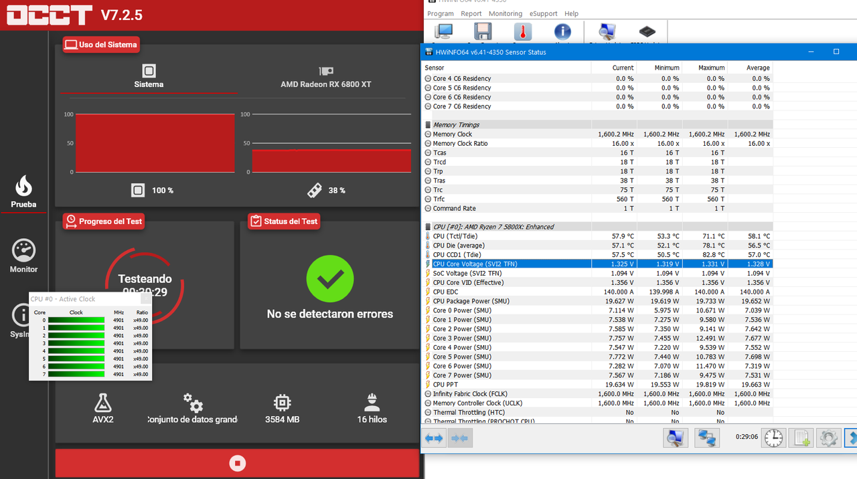Screen dimensions: 857x479
Task: Select the Memory Clock Ratio row
Action: [x=598, y=143]
